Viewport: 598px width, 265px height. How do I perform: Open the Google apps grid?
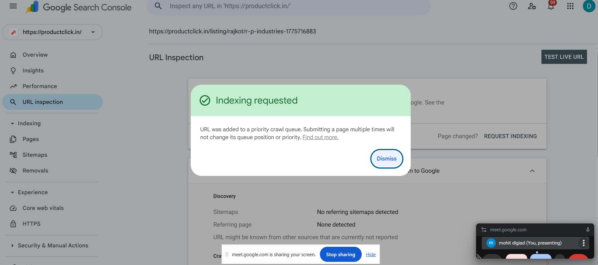570,6
